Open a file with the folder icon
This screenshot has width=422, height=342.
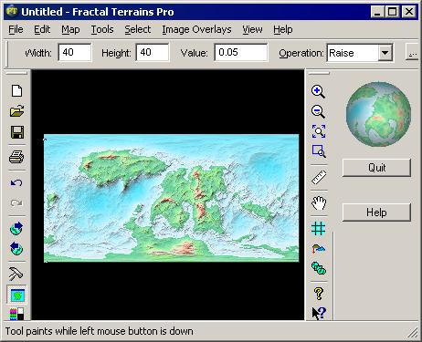(16, 111)
